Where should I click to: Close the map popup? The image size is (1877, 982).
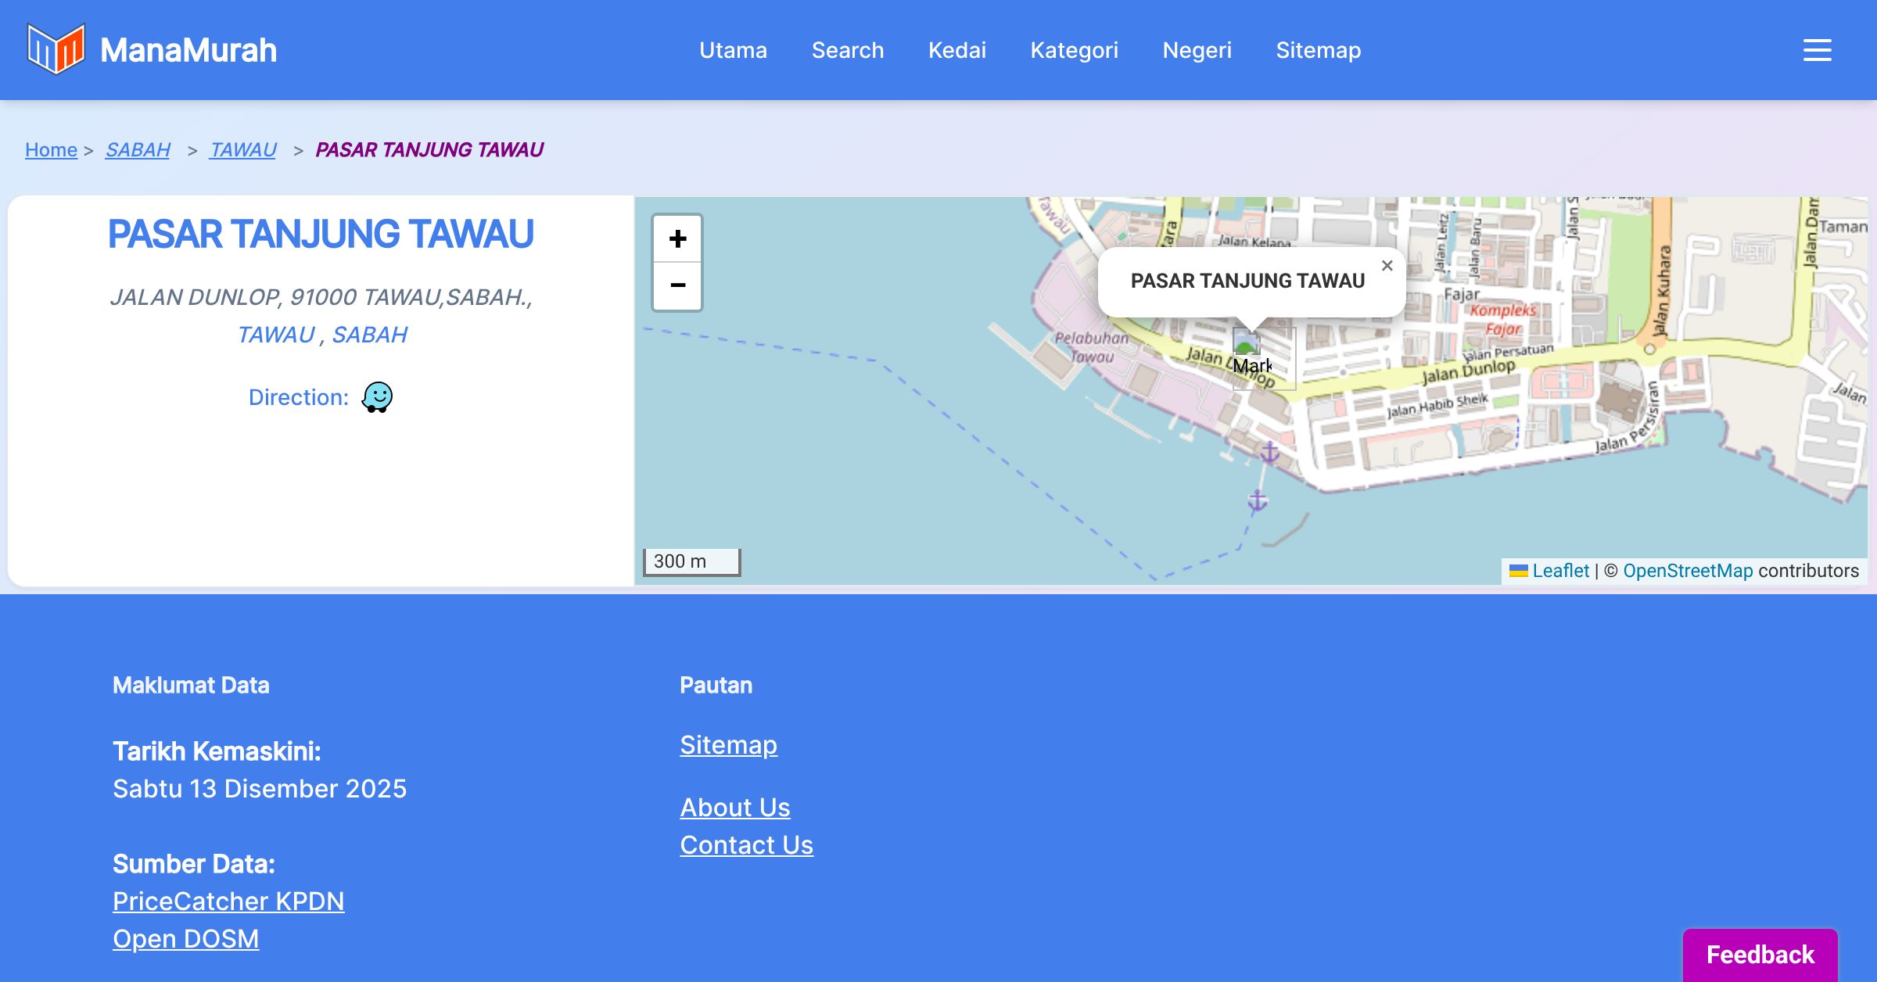1387,266
